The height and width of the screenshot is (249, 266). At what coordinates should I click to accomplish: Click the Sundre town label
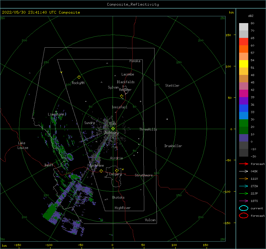(90, 123)
